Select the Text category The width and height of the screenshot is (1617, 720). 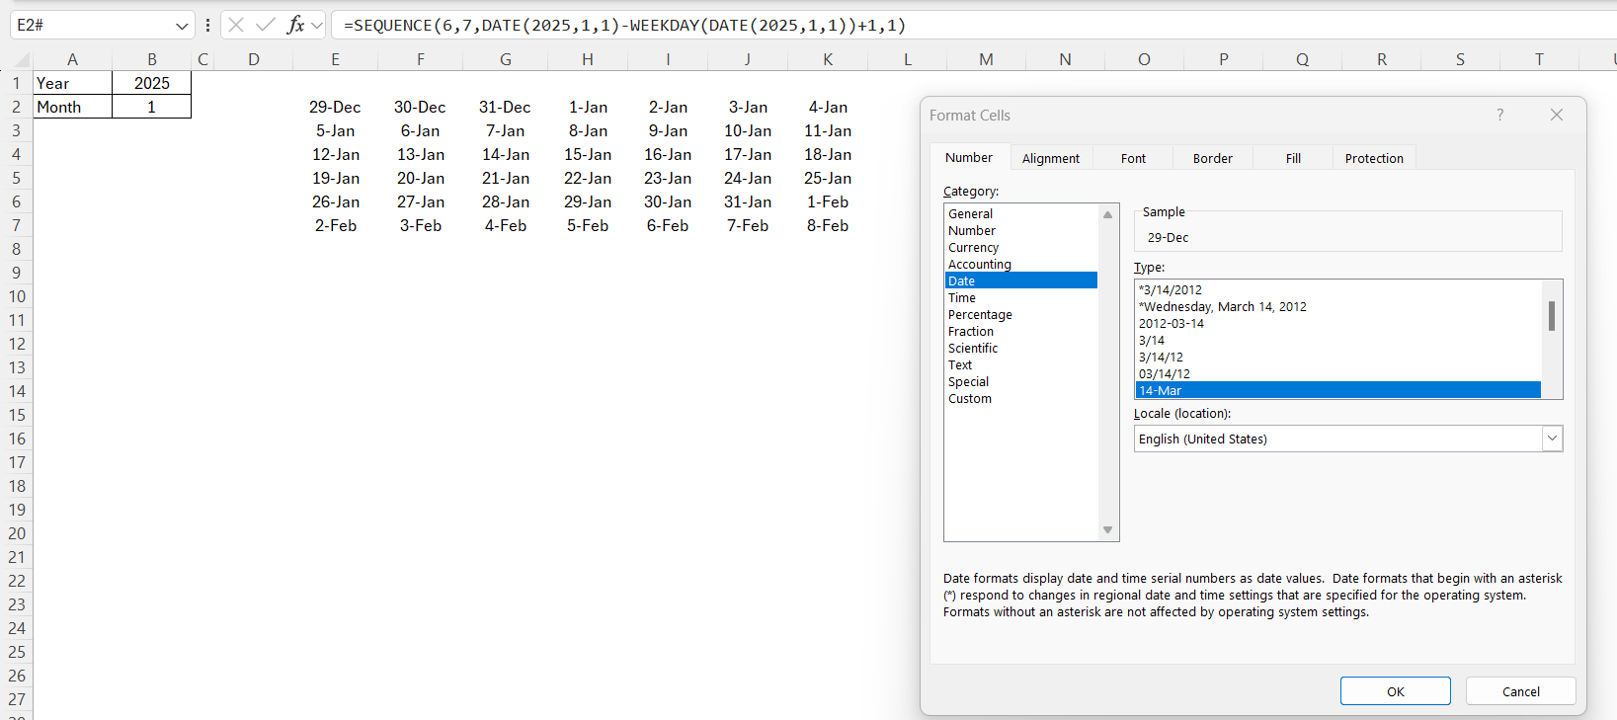[x=1020, y=364]
